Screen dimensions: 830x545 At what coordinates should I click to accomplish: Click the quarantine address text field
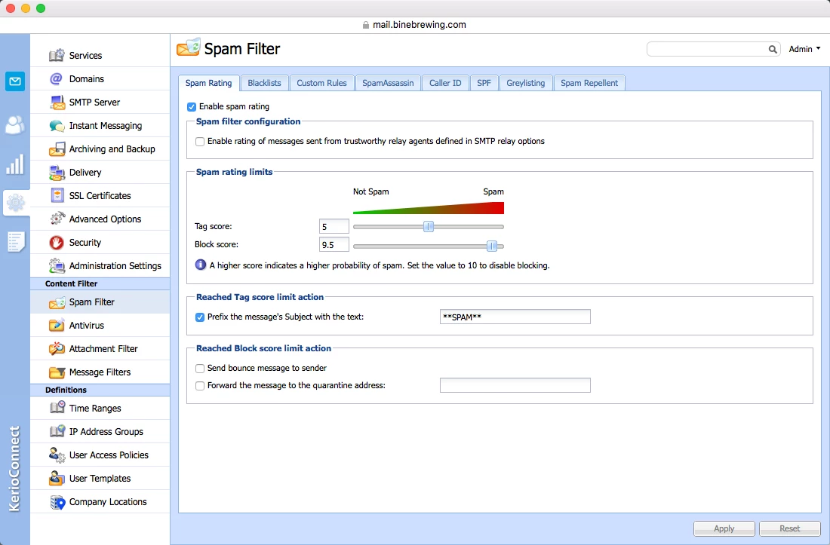(515, 386)
